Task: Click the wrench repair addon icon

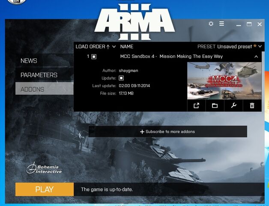Action: [233, 106]
